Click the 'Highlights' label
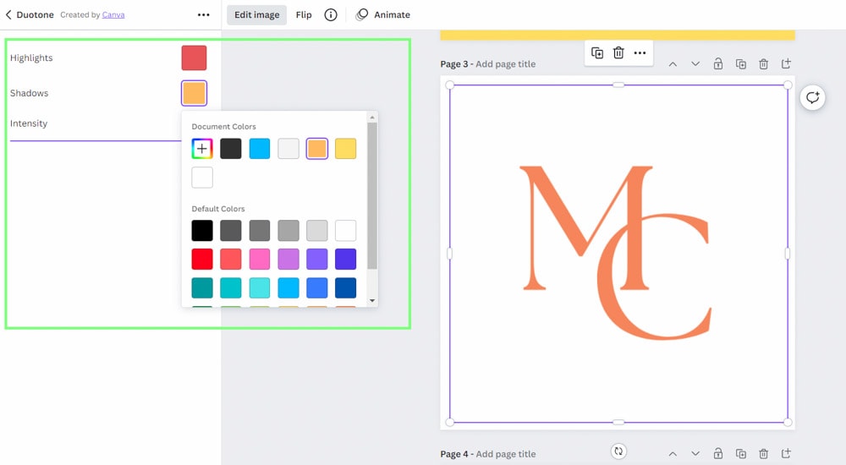The width and height of the screenshot is (846, 465). 31,58
